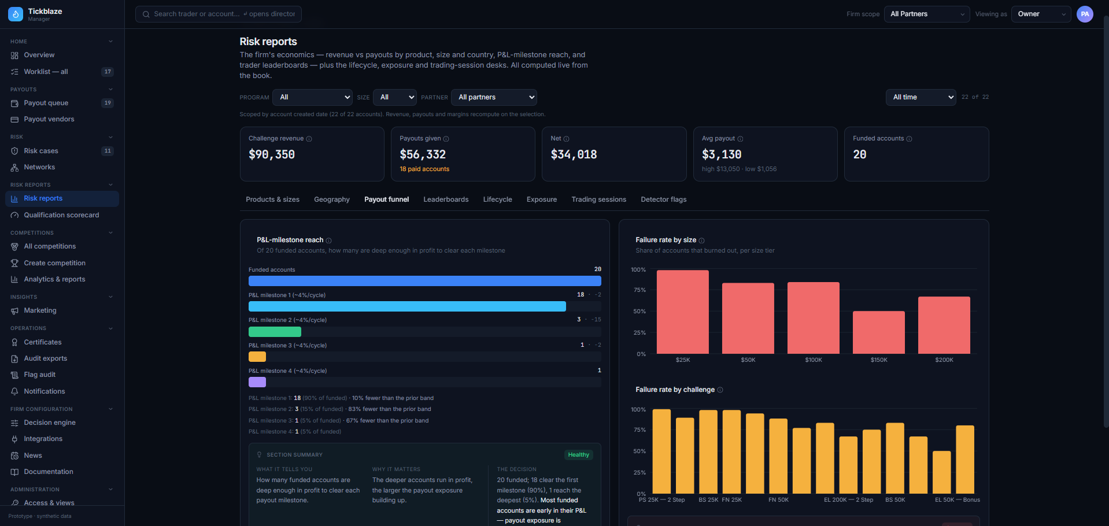This screenshot has width=1109, height=526.
Task: Click the Notifications bell icon
Action: 14,391
